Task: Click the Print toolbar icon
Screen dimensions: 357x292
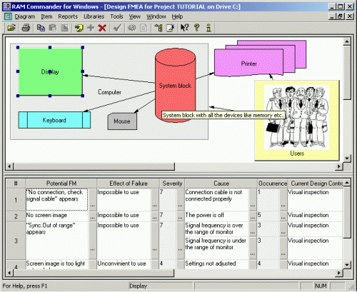Action: pos(26,28)
